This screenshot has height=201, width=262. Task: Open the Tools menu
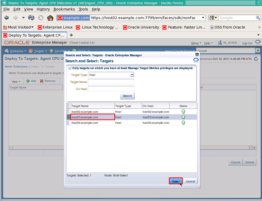coord(83,9)
